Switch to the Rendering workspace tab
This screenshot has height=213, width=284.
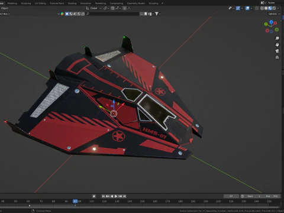tap(101, 3)
